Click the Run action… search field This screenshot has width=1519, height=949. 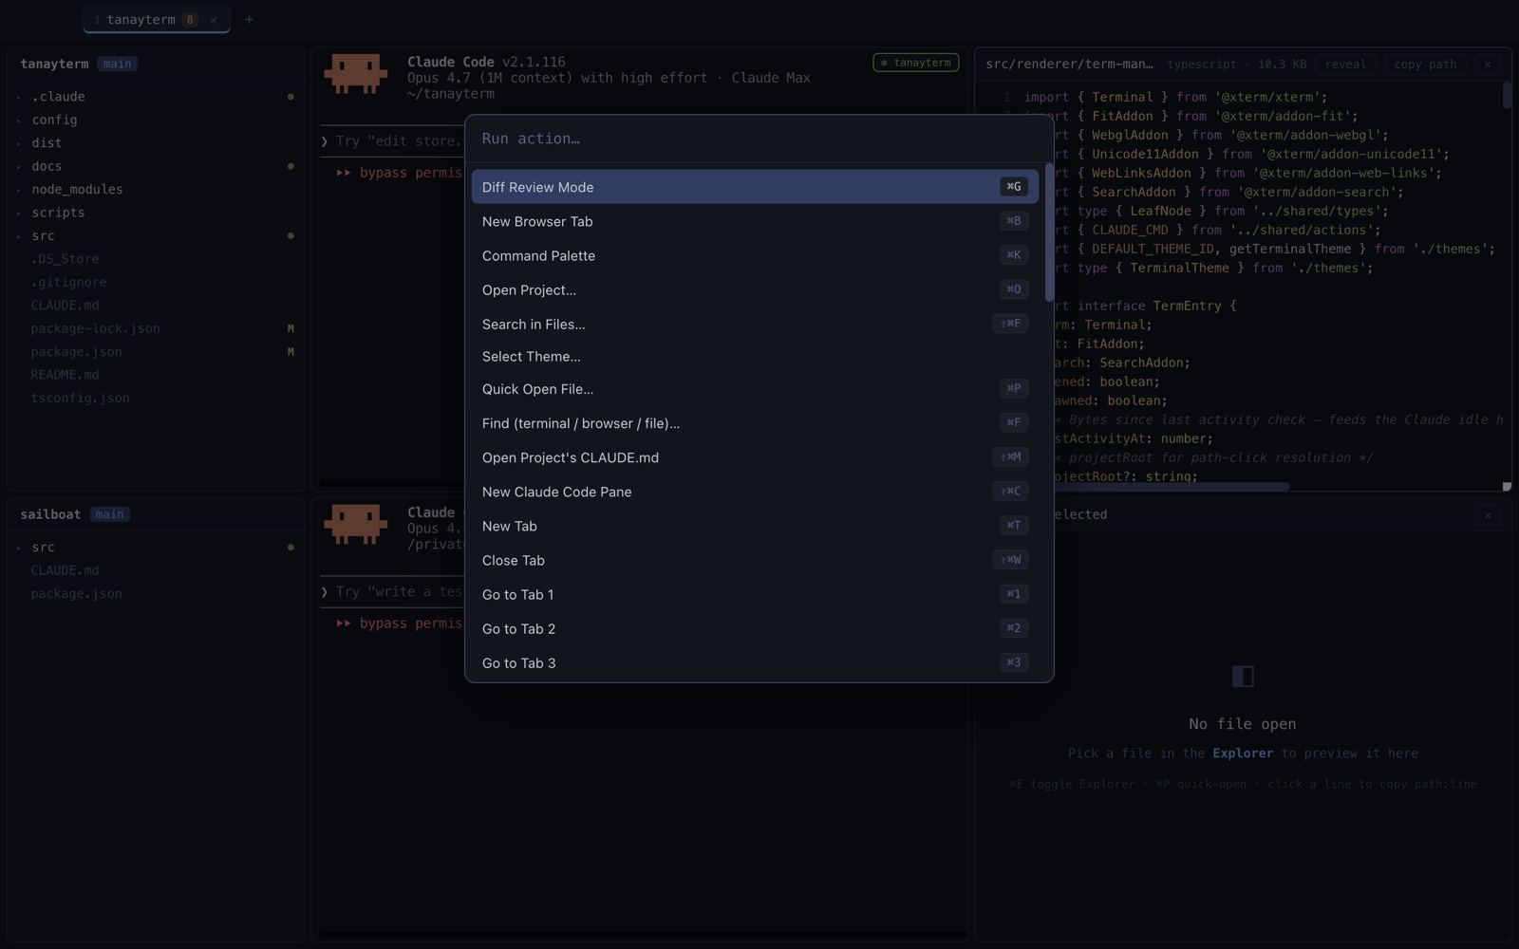759,139
